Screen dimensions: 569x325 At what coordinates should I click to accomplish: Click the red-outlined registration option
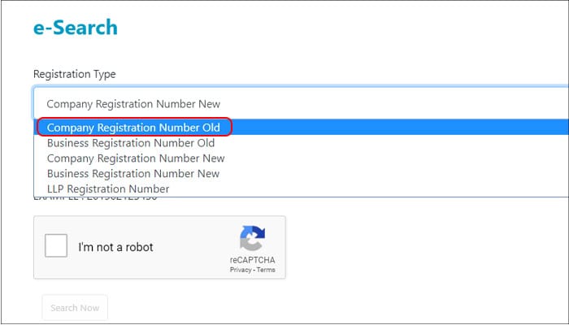point(133,128)
